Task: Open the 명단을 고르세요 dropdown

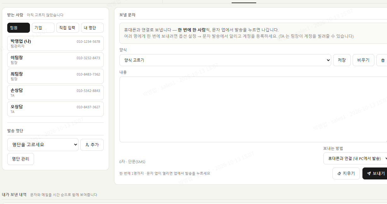Action: click(43, 144)
